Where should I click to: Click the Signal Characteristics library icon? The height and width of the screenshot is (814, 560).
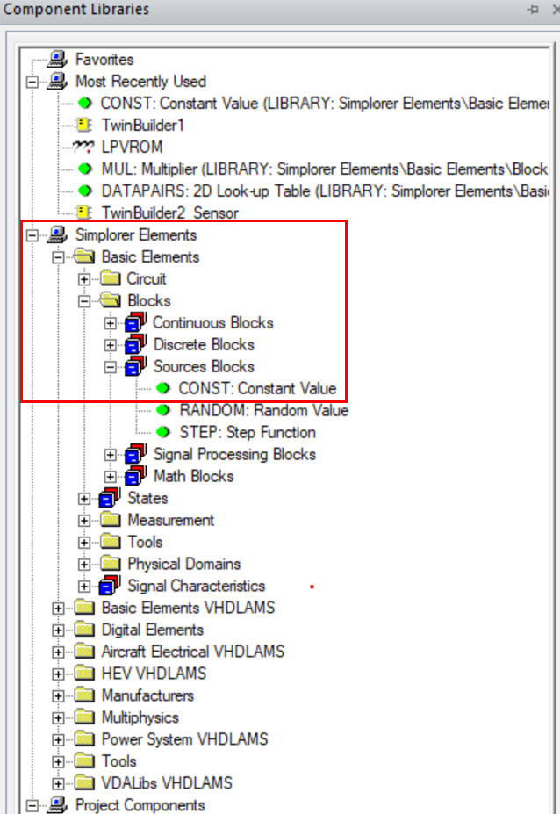[110, 585]
